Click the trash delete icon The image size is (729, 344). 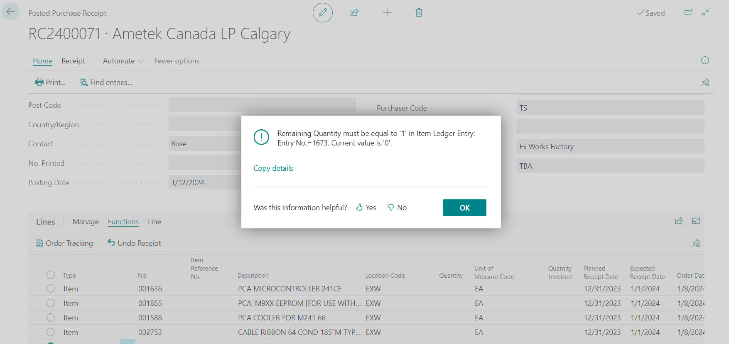(419, 12)
